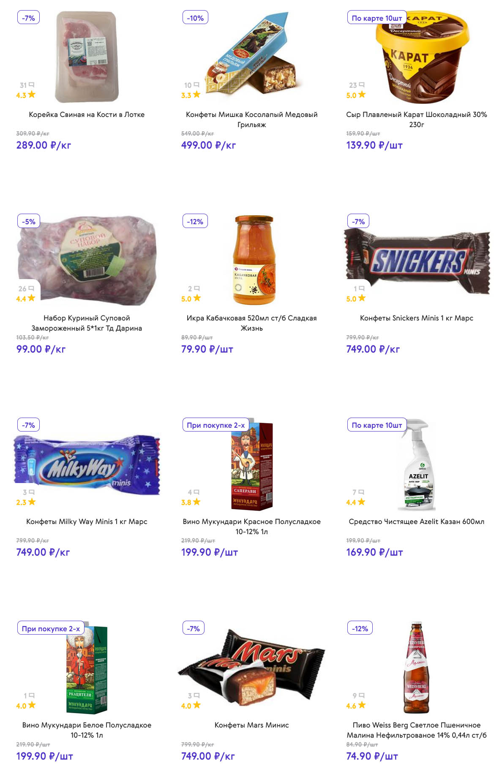This screenshot has width=502, height=771.
Task: Open the Икра Кабачковая jar image
Action: pos(254,261)
